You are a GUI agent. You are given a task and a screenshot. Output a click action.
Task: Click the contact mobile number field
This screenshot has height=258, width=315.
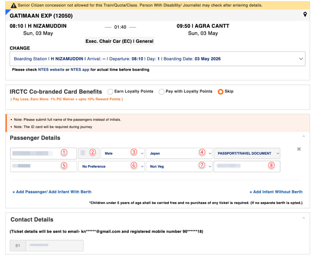tap(55, 246)
